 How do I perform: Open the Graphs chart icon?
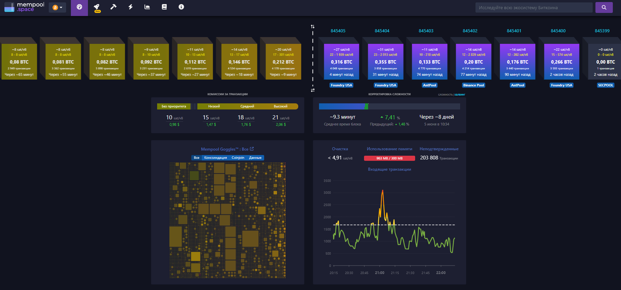(x=147, y=7)
